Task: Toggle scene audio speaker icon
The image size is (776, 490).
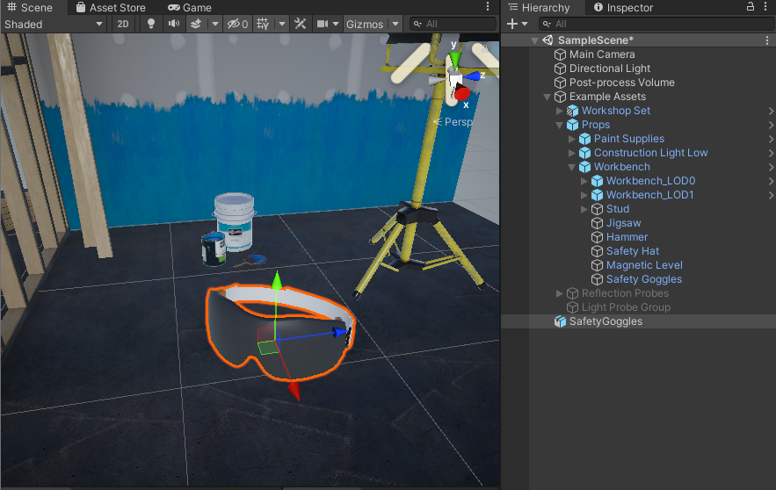Action: tap(173, 24)
